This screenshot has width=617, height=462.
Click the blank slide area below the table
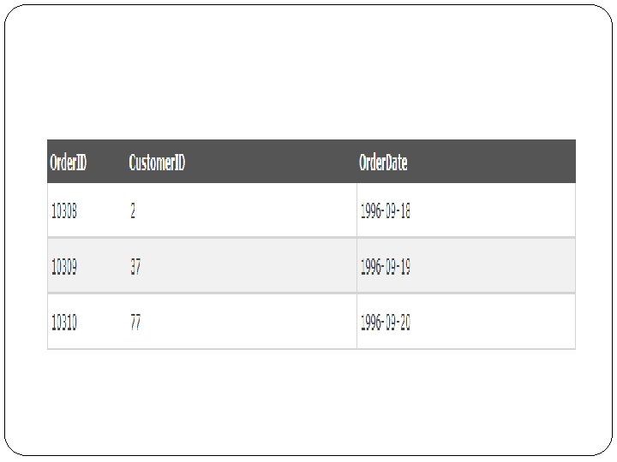pyautogui.click(x=308, y=402)
